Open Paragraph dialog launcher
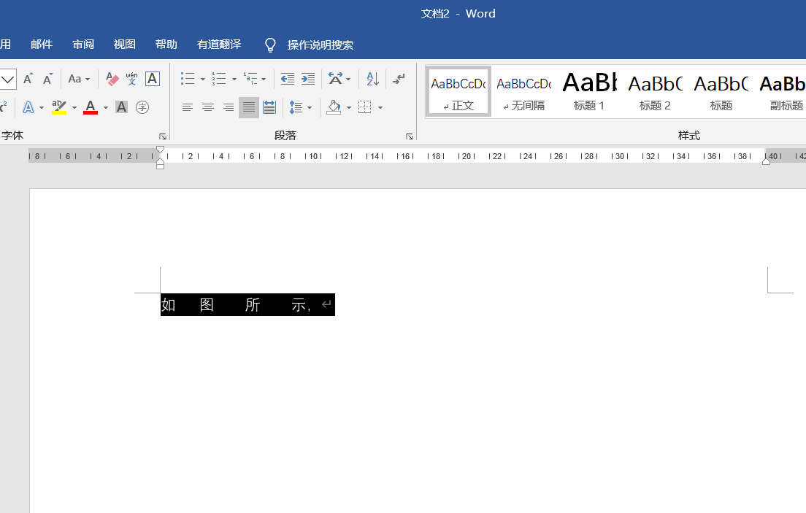Screen dimensions: 806x513 (409, 136)
